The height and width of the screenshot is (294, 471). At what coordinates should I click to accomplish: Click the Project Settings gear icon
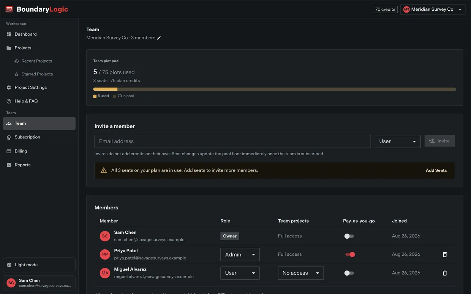click(9, 88)
